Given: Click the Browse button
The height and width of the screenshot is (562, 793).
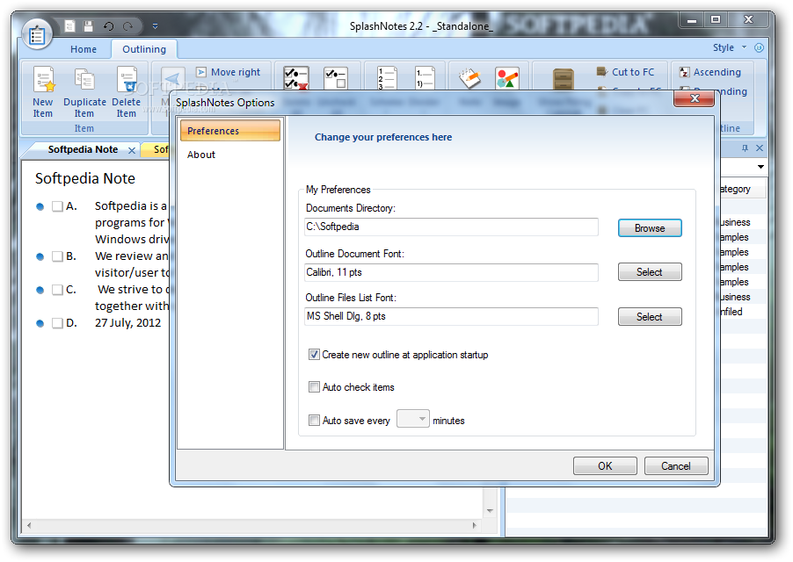Looking at the screenshot, I should pyautogui.click(x=650, y=228).
